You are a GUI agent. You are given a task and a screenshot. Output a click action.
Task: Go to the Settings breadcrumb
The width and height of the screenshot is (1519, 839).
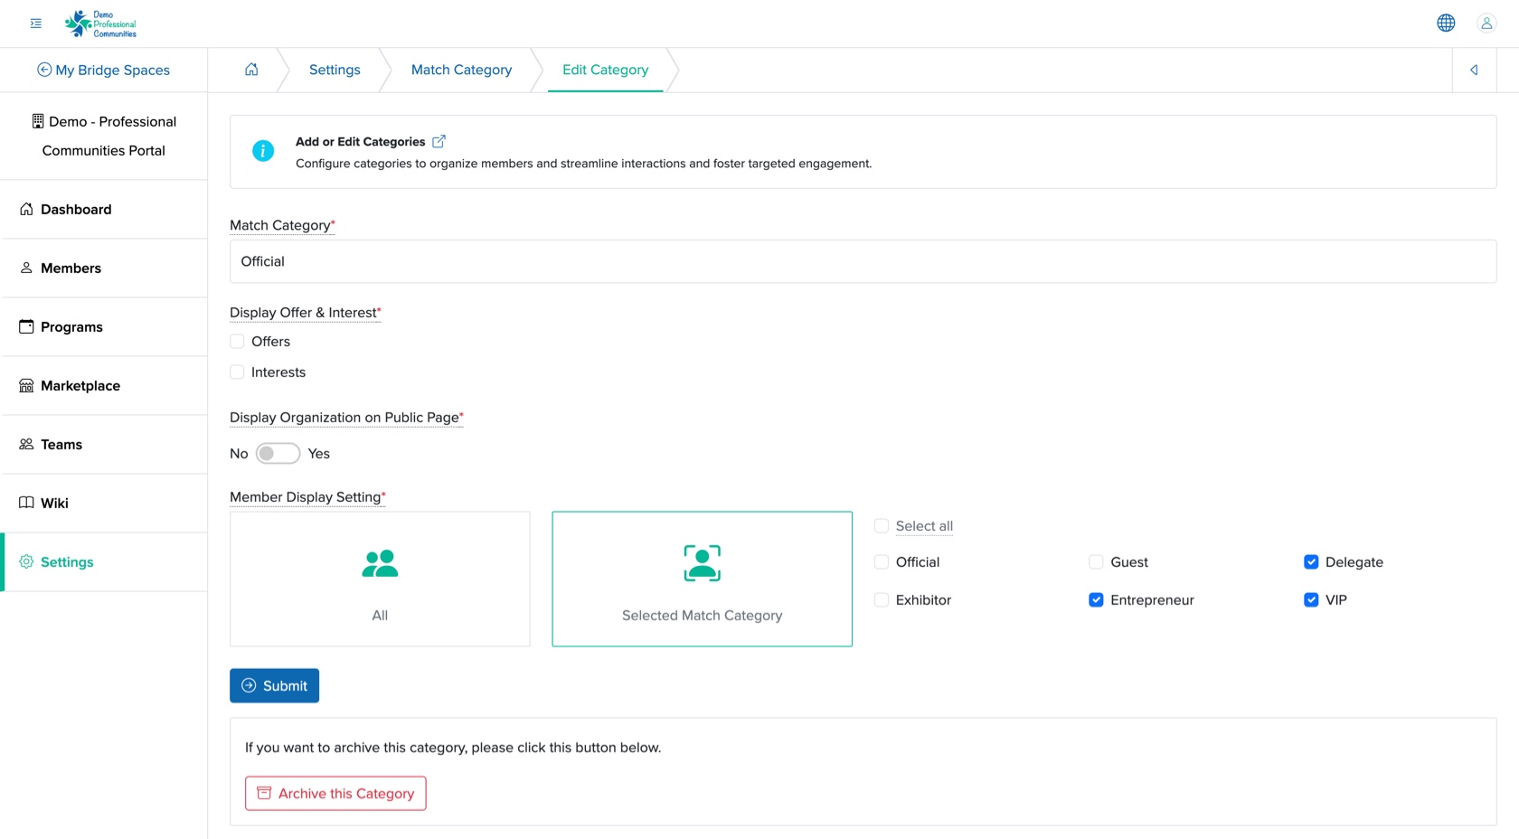(x=335, y=70)
